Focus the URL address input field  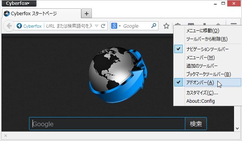coord(69,26)
